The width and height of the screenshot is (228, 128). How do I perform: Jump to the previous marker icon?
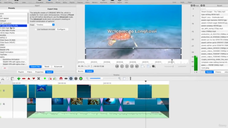[50, 79]
